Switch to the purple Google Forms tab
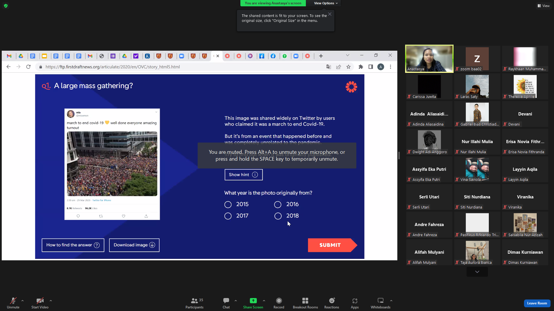This screenshot has width=554, height=311. (x=113, y=56)
